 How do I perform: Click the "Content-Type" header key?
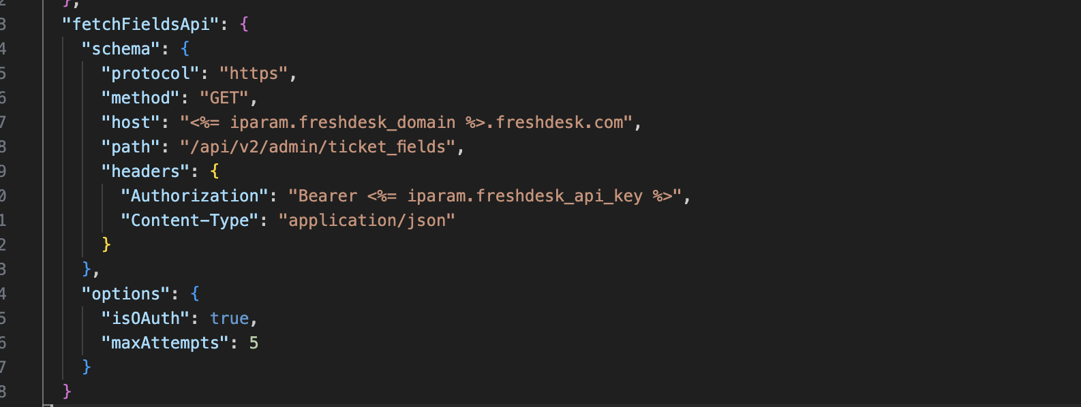click(x=189, y=221)
